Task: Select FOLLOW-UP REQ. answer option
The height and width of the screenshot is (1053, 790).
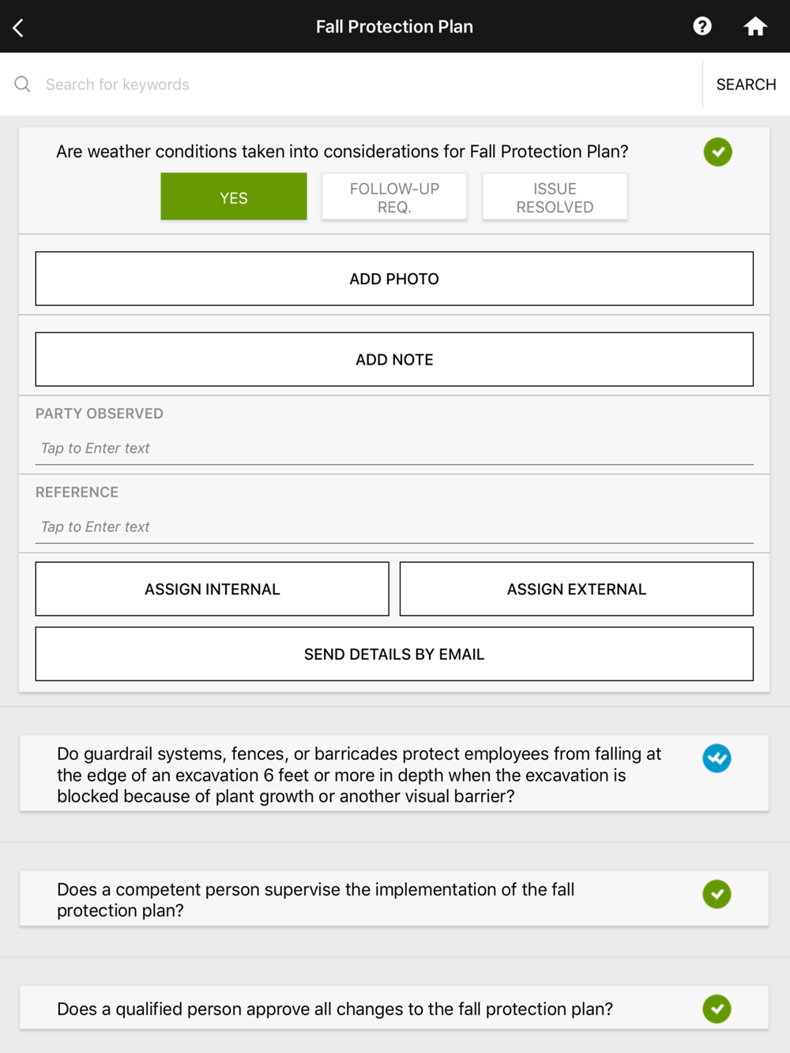Action: coord(394,197)
